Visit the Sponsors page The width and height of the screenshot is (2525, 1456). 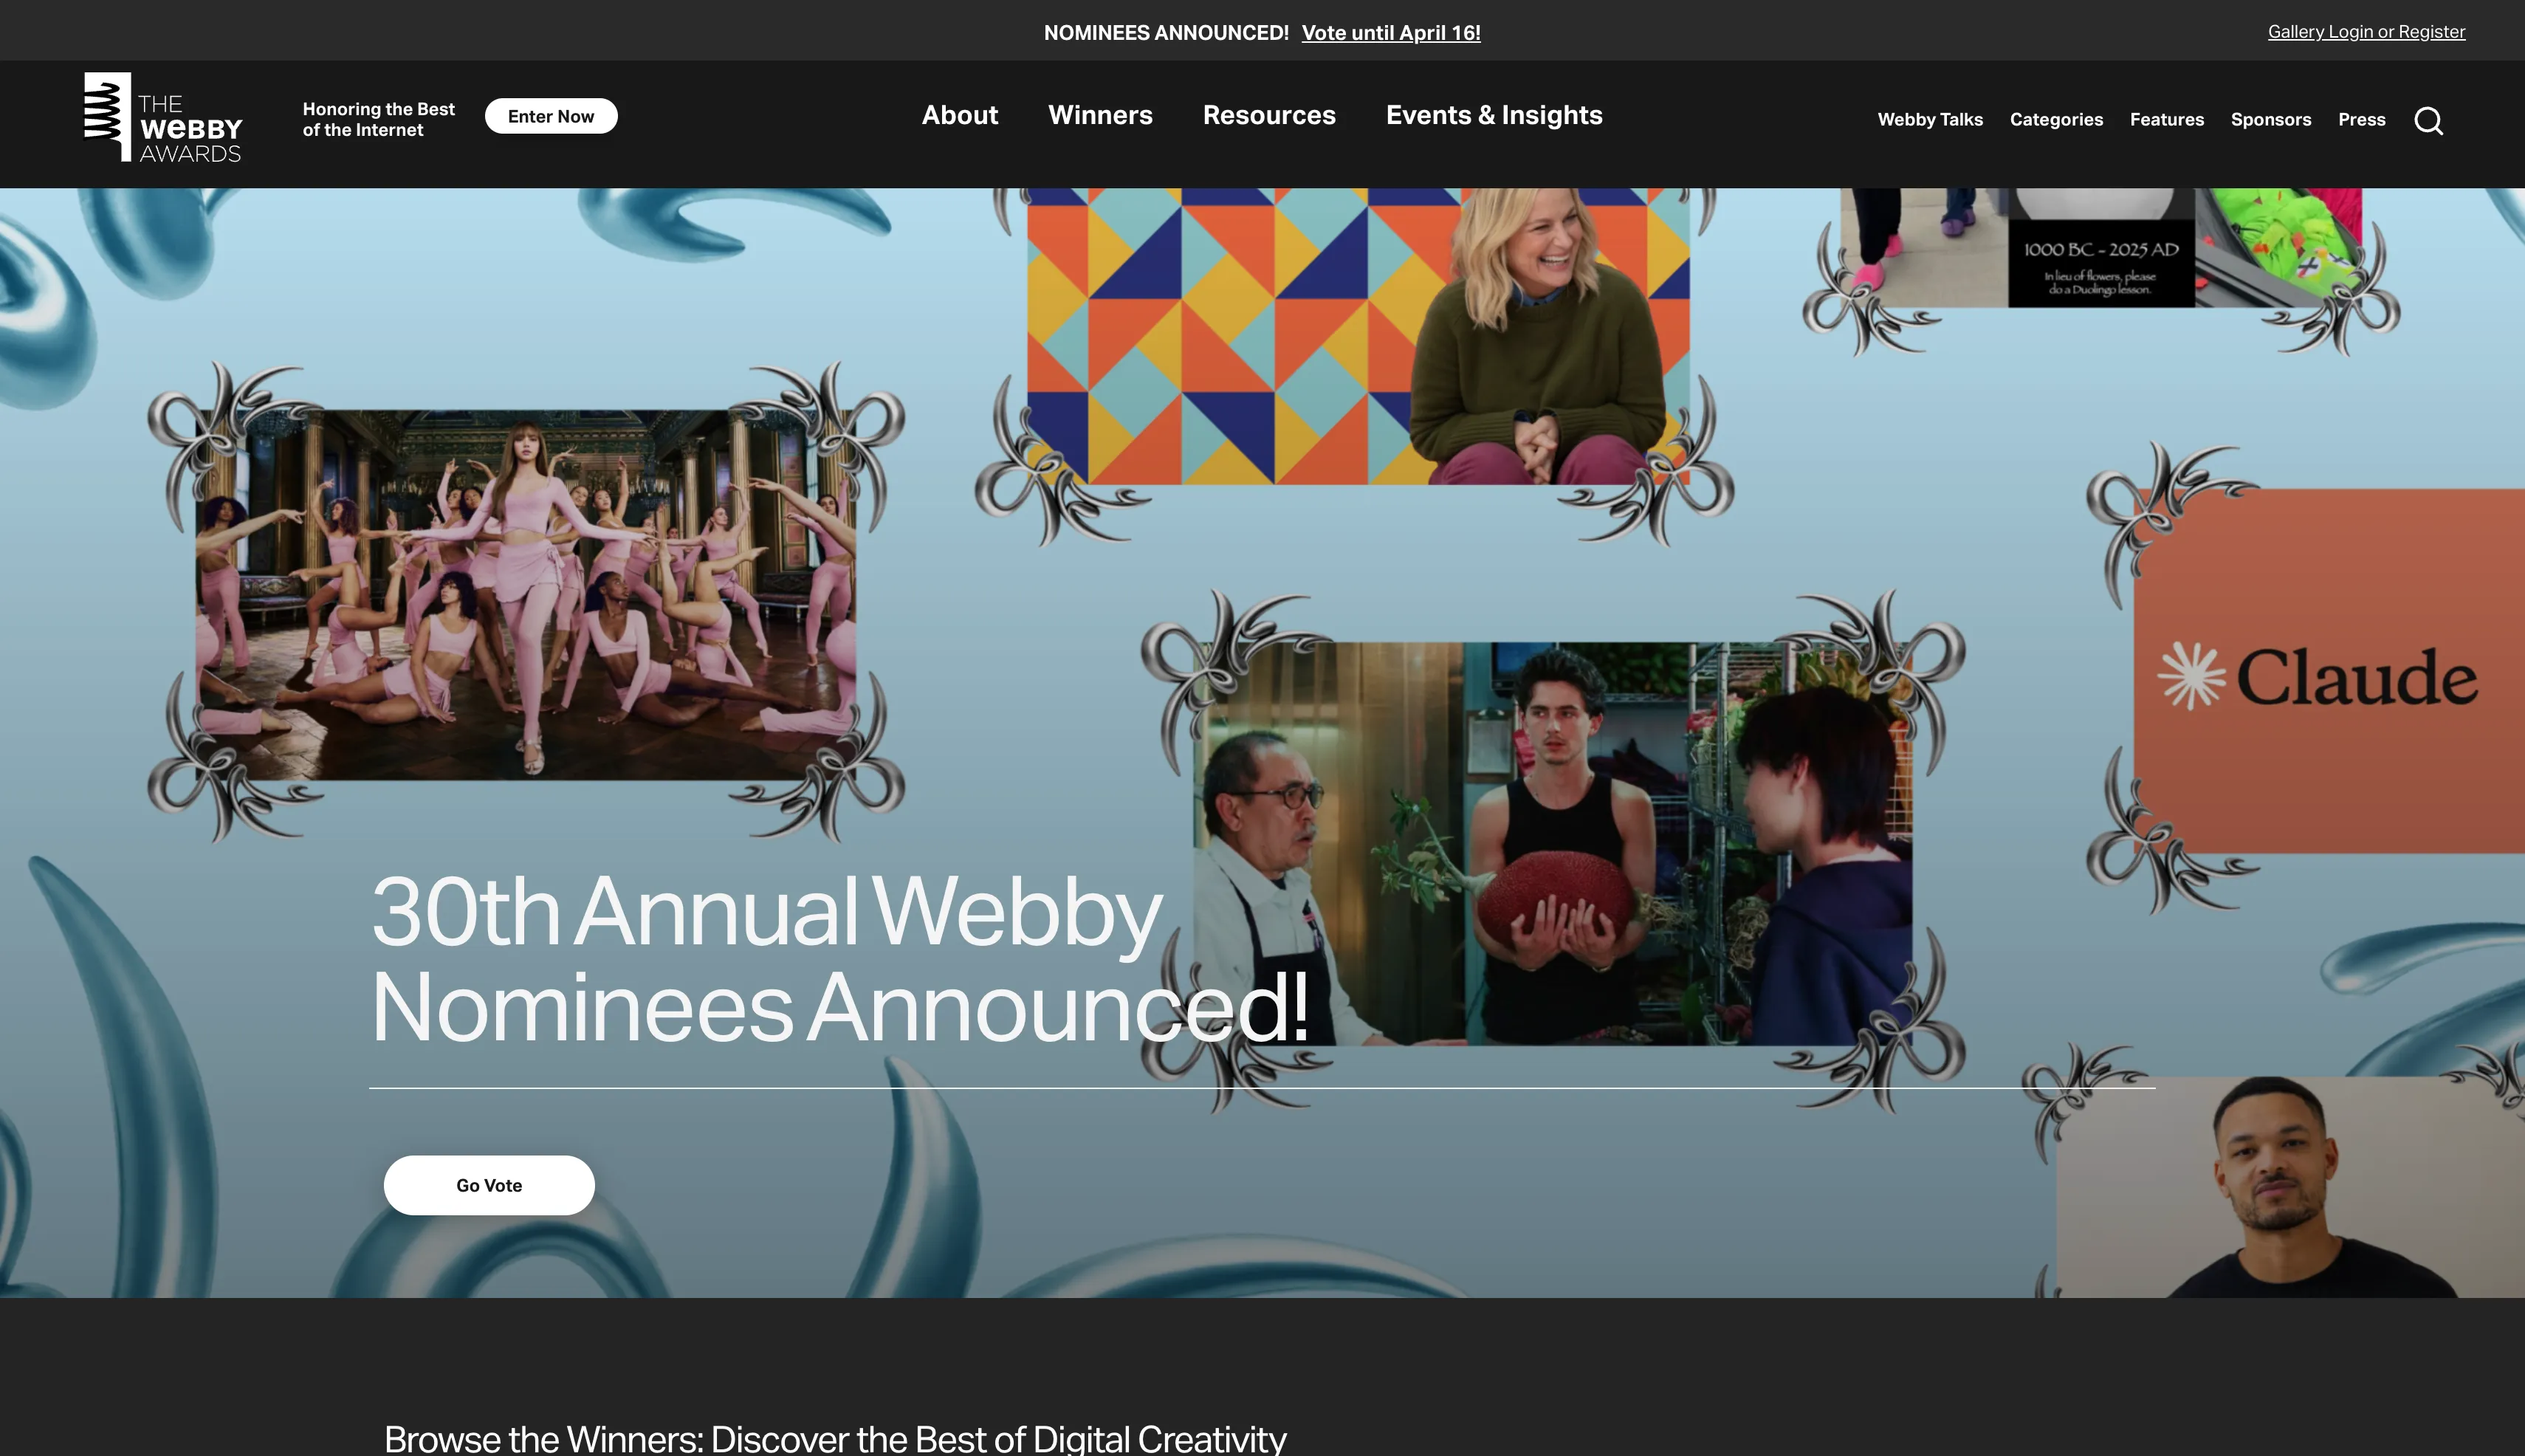coord(2270,119)
